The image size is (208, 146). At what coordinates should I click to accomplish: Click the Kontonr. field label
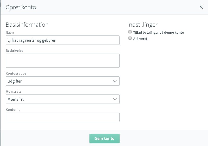tap(12, 110)
